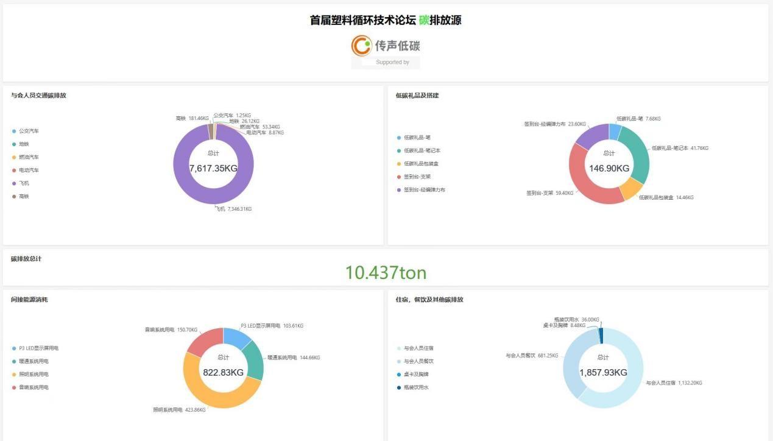Select the data label 地铁 26.12KG
Screen dimensions: 773x441
(x=244, y=121)
